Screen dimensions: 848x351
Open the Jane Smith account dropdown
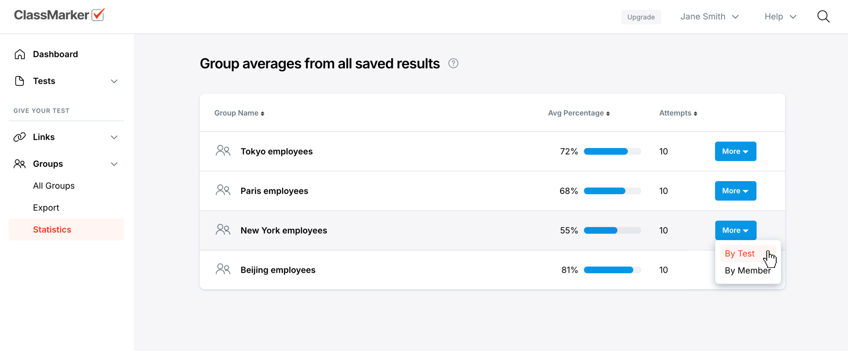(709, 17)
